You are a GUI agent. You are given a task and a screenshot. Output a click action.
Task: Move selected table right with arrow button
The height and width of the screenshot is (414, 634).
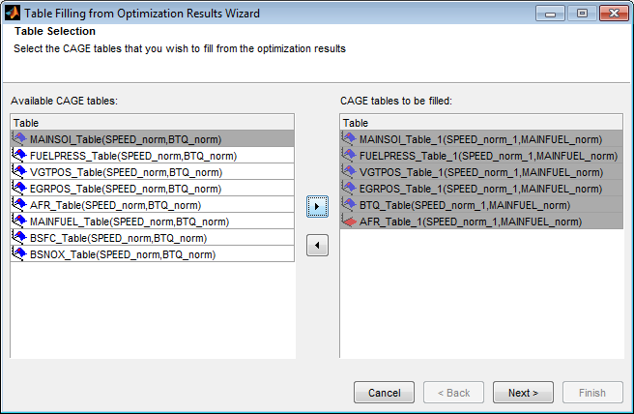pos(317,206)
